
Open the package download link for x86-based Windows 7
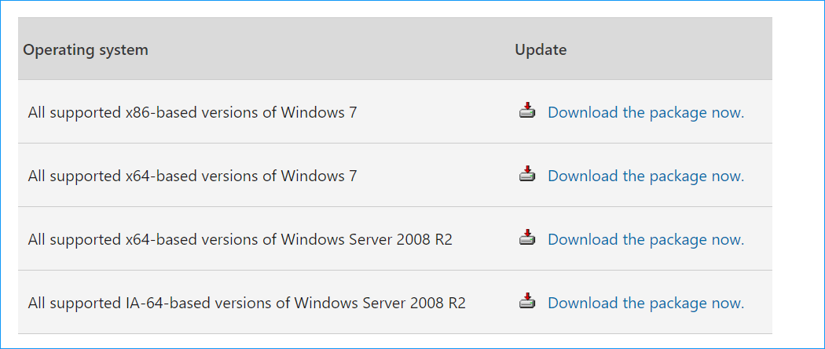(x=645, y=112)
